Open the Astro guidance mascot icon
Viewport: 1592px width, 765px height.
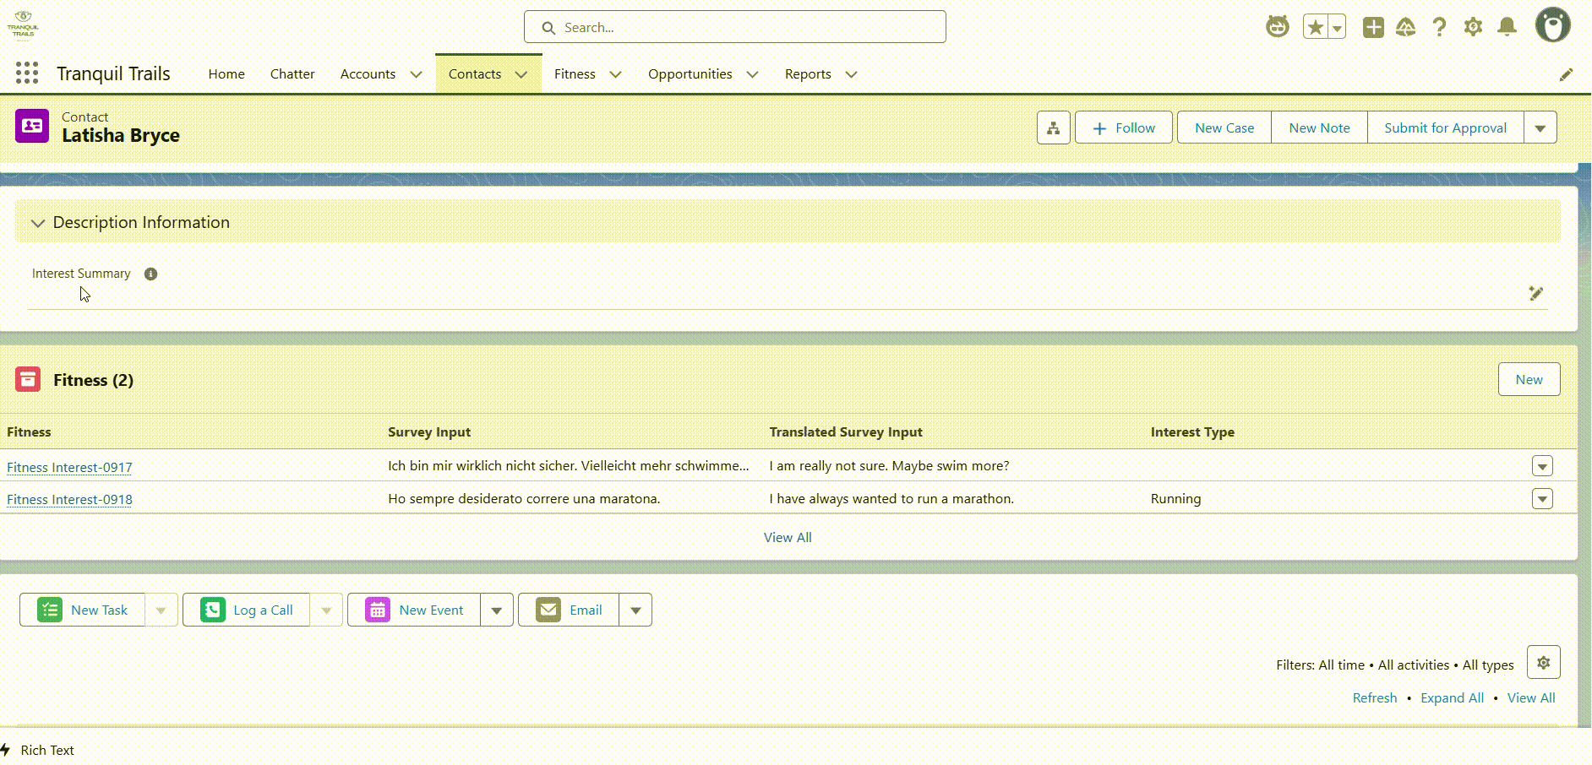1277,27
